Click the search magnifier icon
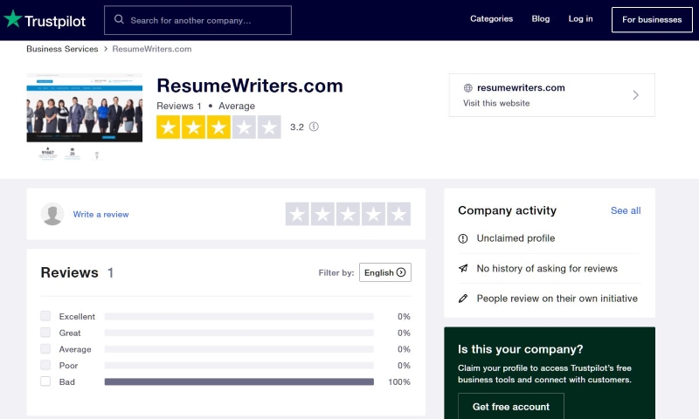The height and width of the screenshot is (419, 699). (119, 19)
